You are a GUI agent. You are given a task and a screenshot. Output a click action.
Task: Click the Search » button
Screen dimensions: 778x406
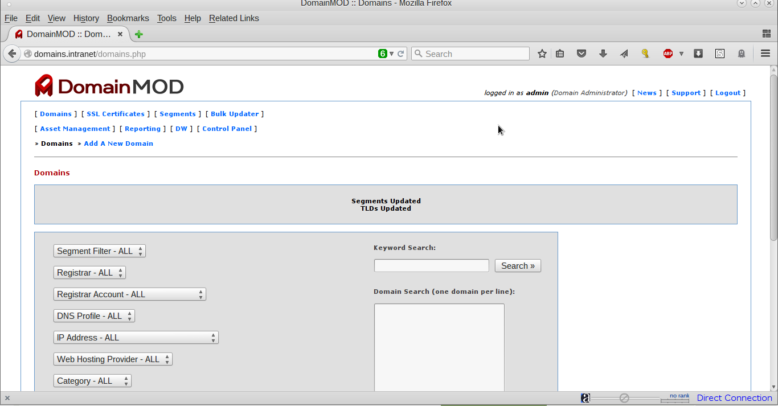click(518, 266)
